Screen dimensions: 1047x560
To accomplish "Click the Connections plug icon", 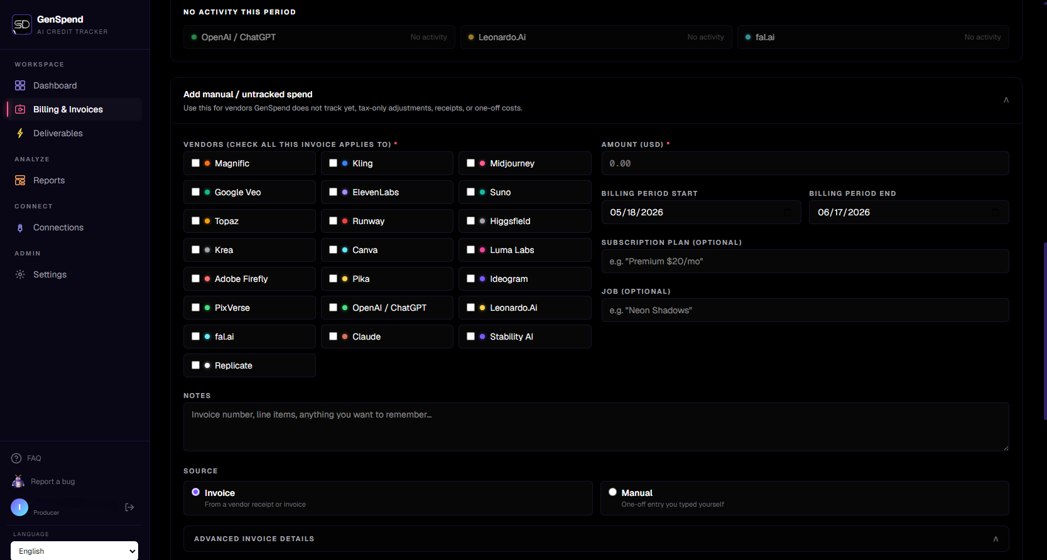I will click(20, 227).
